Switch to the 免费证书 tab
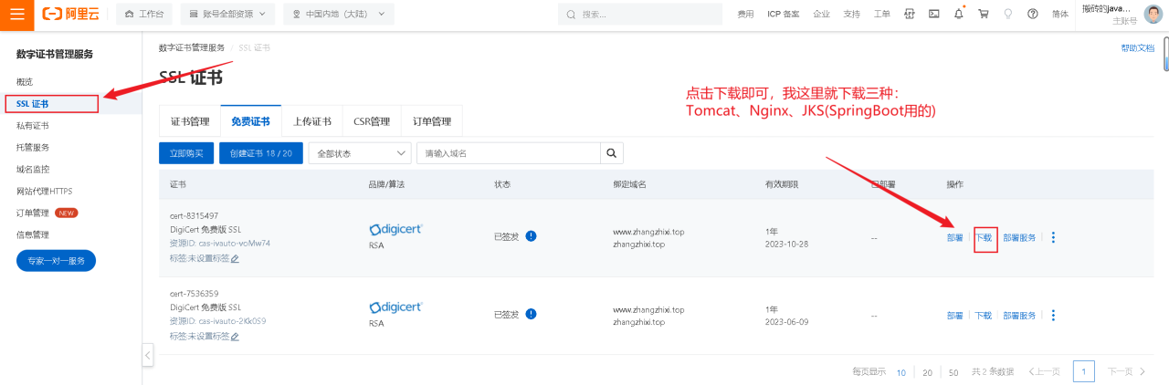Screen dimensions: 1169x385 [251, 121]
